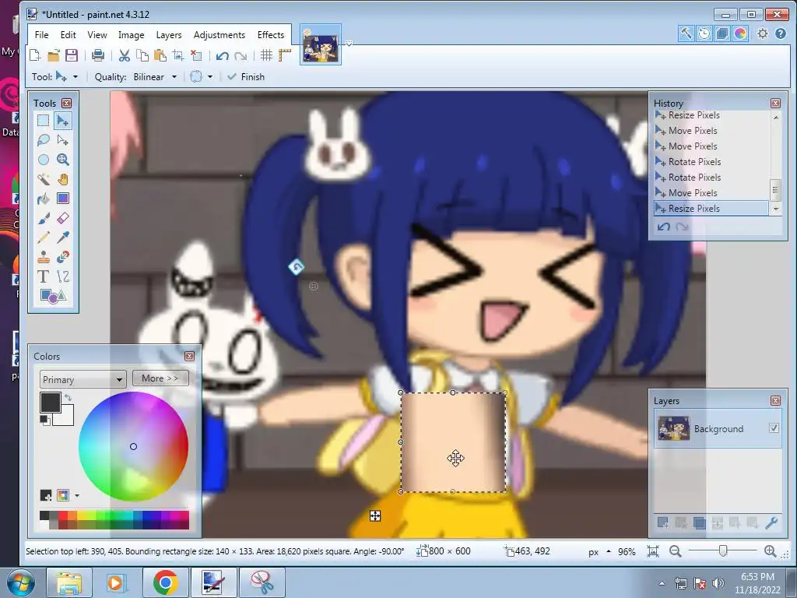Select the Text tool
This screenshot has height=598, width=797.
click(x=44, y=276)
